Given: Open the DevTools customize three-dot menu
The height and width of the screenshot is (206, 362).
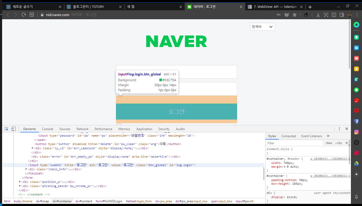Looking at the screenshot, I should pyautogui.click(x=339, y=129).
